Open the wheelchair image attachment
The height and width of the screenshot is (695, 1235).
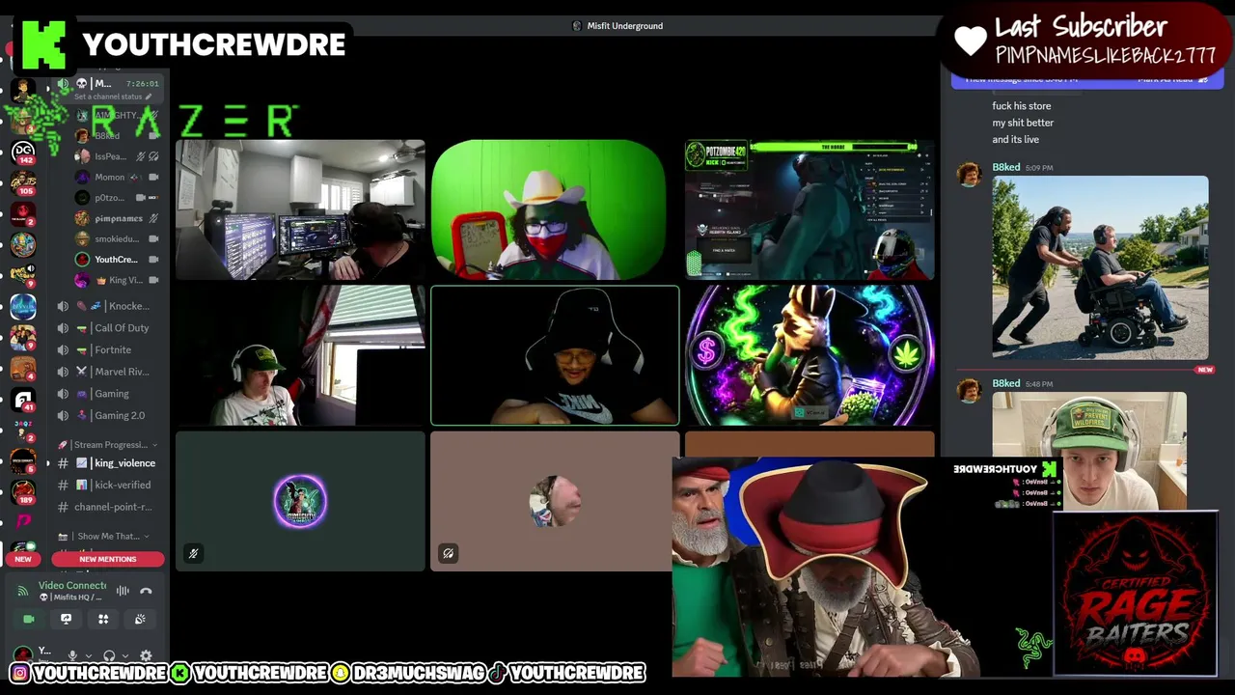tap(1100, 267)
